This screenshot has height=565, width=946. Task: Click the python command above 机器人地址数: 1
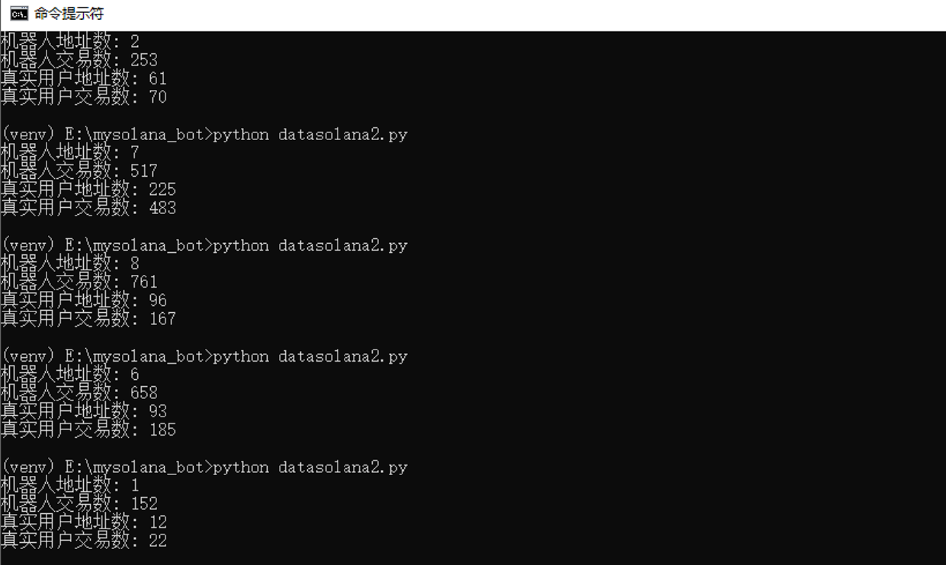pyautogui.click(x=309, y=467)
